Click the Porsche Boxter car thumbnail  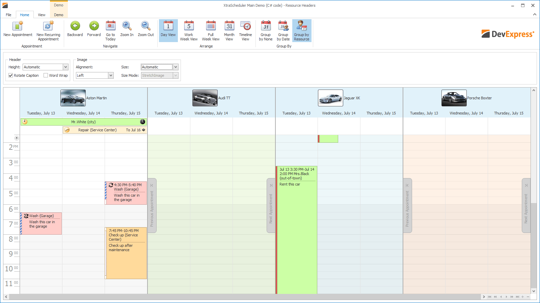[x=454, y=98]
